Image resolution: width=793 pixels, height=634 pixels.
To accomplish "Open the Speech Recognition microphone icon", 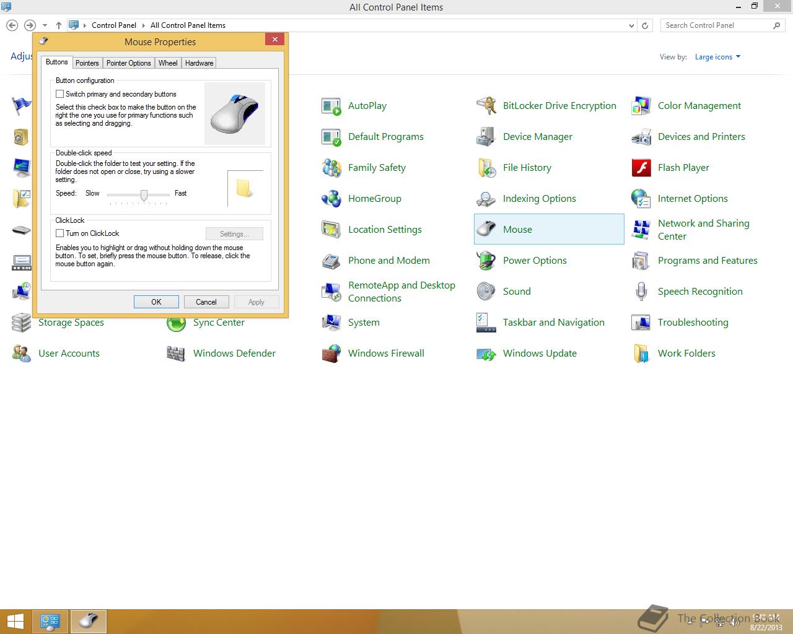I will tap(641, 292).
